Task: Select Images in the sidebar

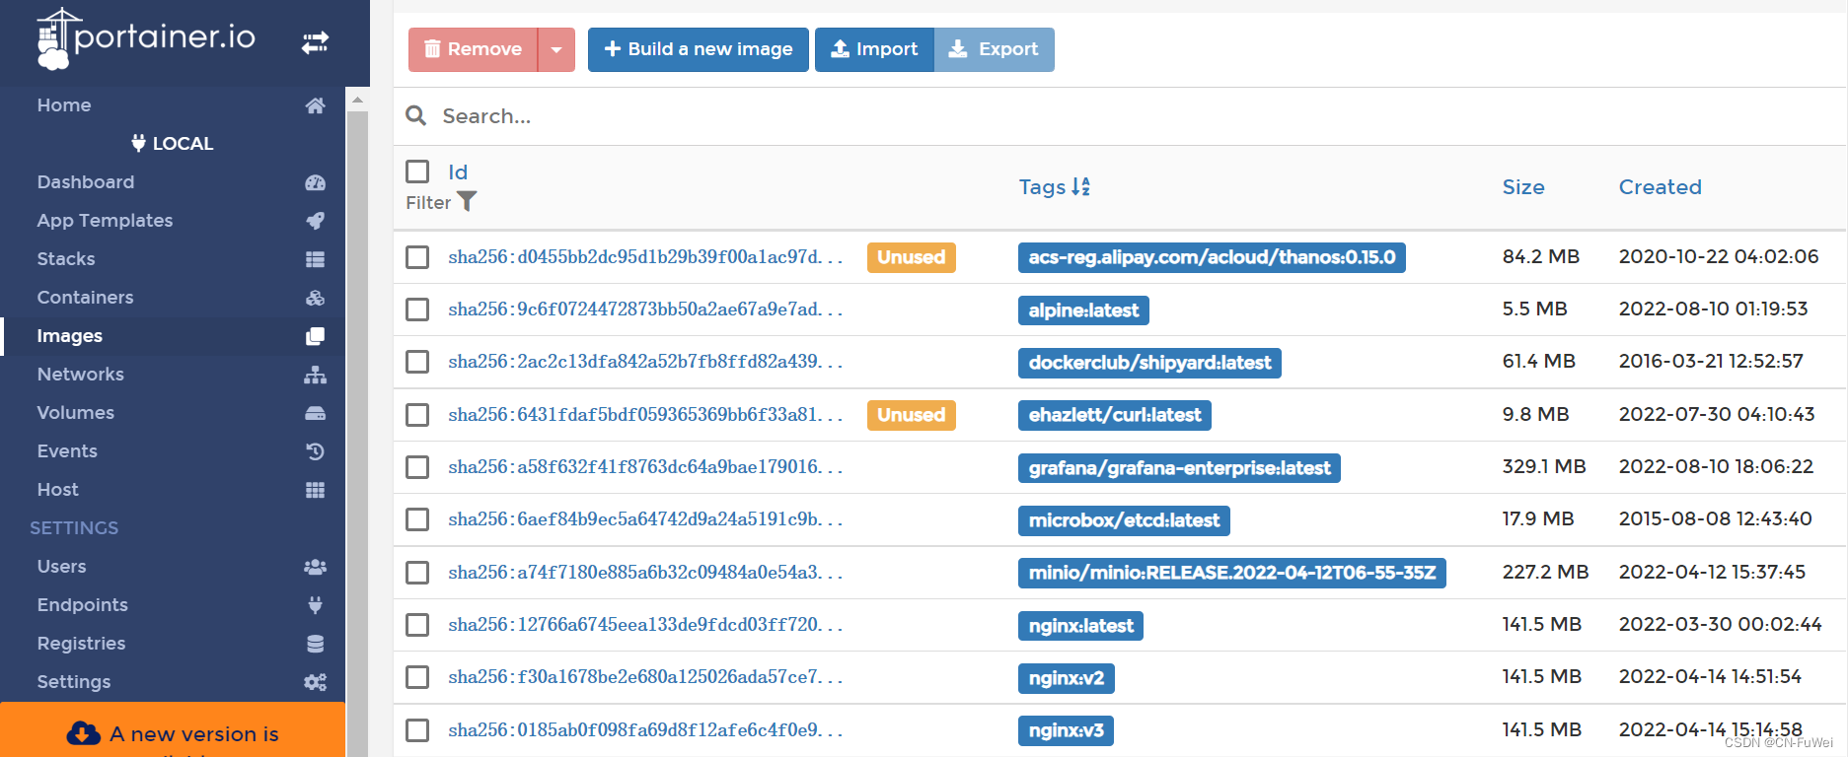Action: 70,336
